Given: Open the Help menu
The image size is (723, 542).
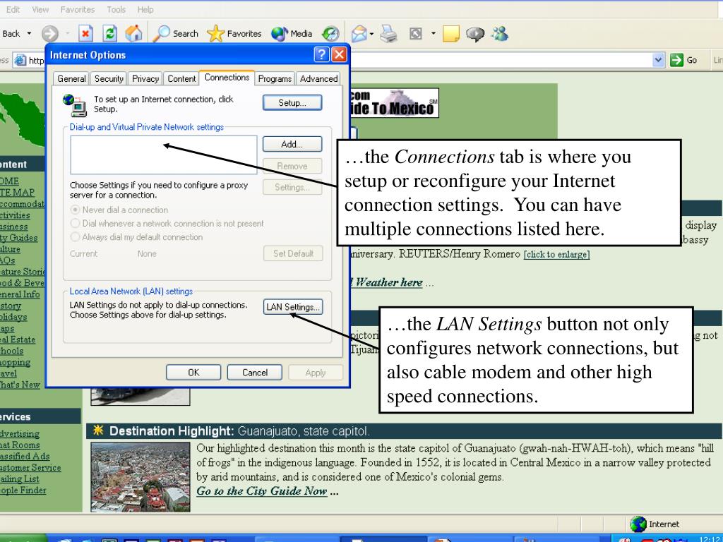Looking at the screenshot, I should click(x=145, y=10).
